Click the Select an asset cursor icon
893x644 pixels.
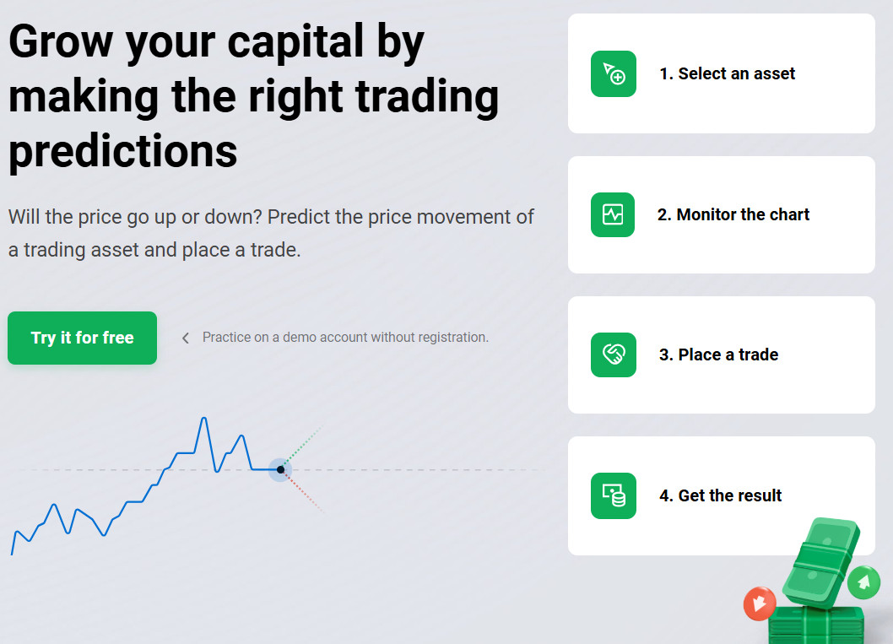[x=614, y=74]
